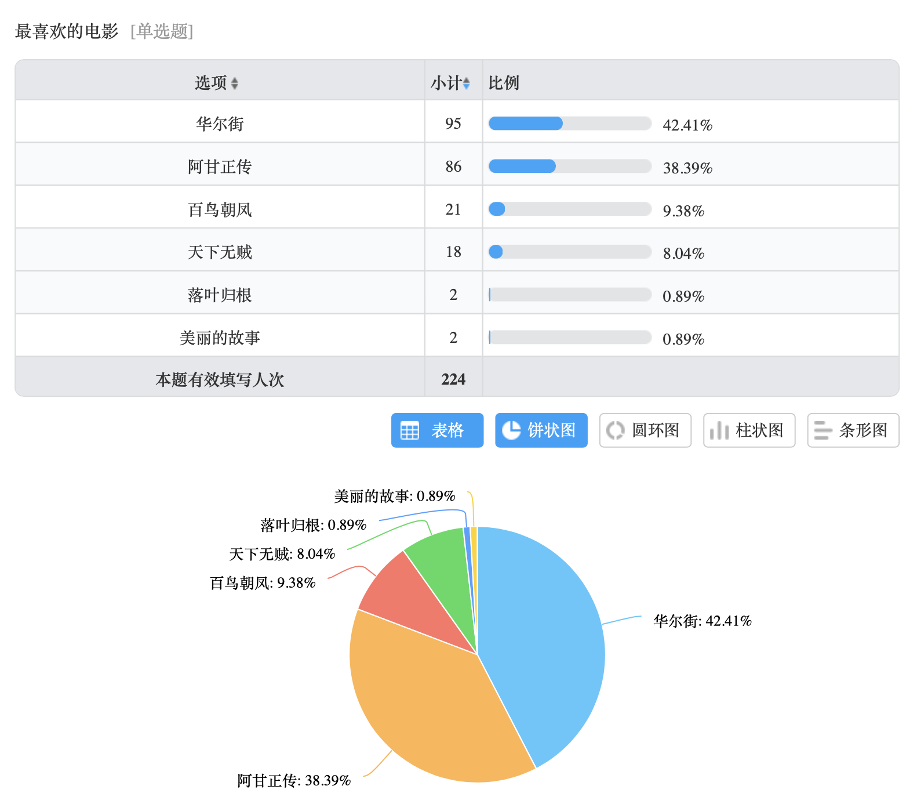917x811 pixels.
Task: Sort by the 选项 column arrows
Action: pos(235,84)
